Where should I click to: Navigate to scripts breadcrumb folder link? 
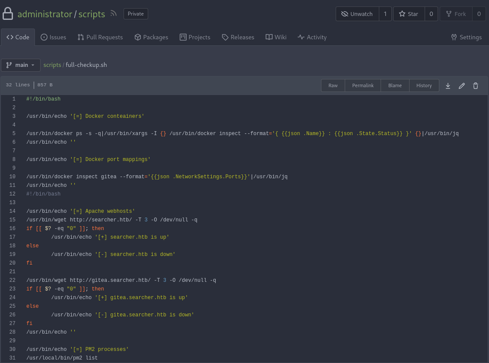coord(52,65)
